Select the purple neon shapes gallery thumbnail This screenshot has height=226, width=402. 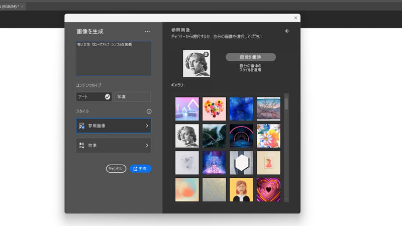click(187, 108)
